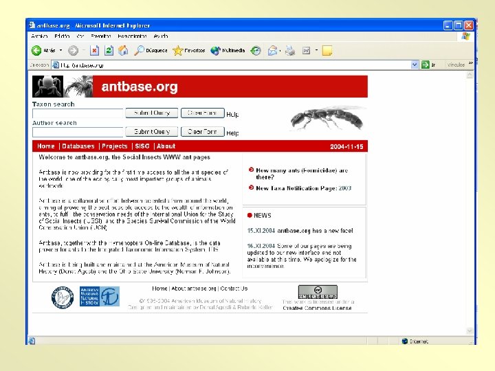495x371 pixels.
Task: Open Help beside Taxon search
Action: point(232,115)
